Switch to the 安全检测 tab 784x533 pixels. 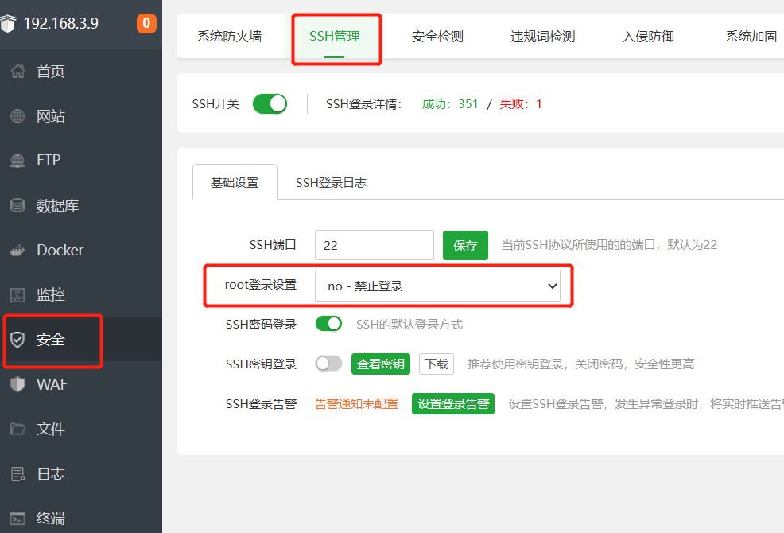(437, 37)
